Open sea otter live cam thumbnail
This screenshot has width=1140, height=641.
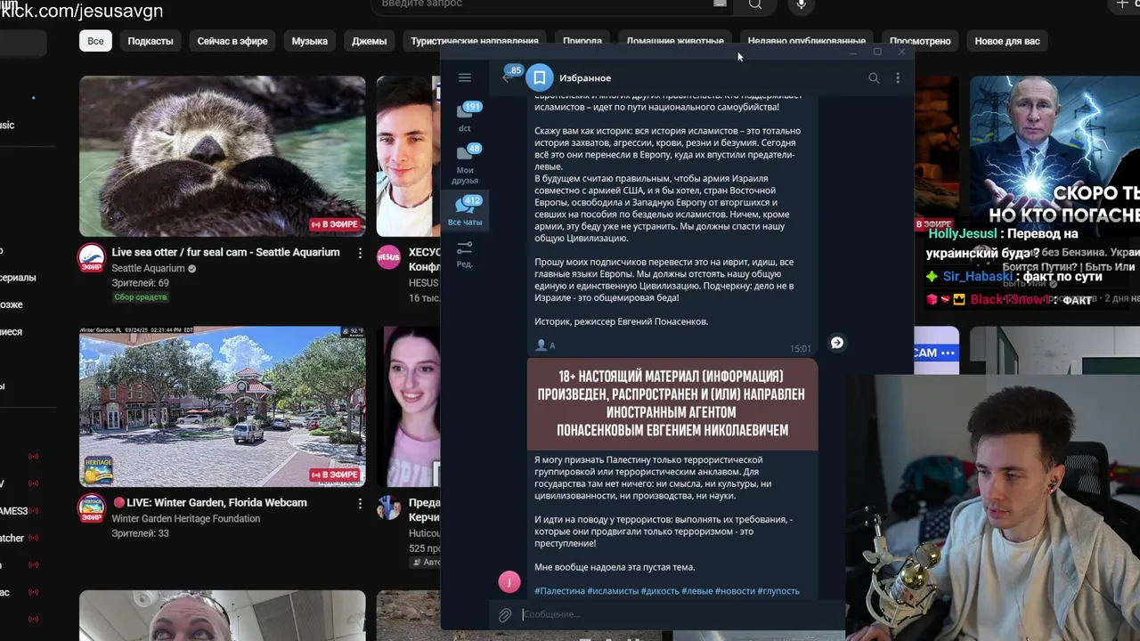(223, 156)
